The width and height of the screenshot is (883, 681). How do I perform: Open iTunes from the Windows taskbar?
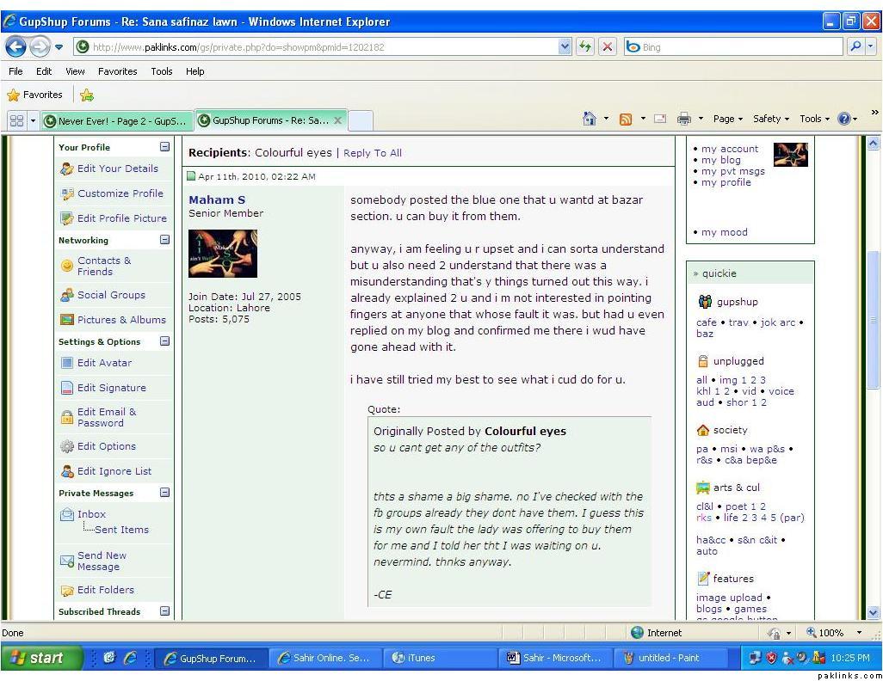(x=420, y=658)
